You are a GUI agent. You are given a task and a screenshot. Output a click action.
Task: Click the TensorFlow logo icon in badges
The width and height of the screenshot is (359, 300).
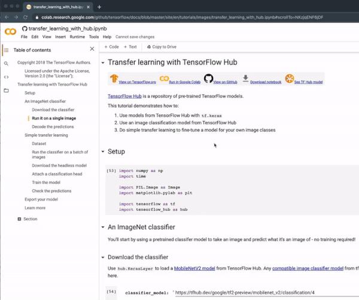coord(114,78)
